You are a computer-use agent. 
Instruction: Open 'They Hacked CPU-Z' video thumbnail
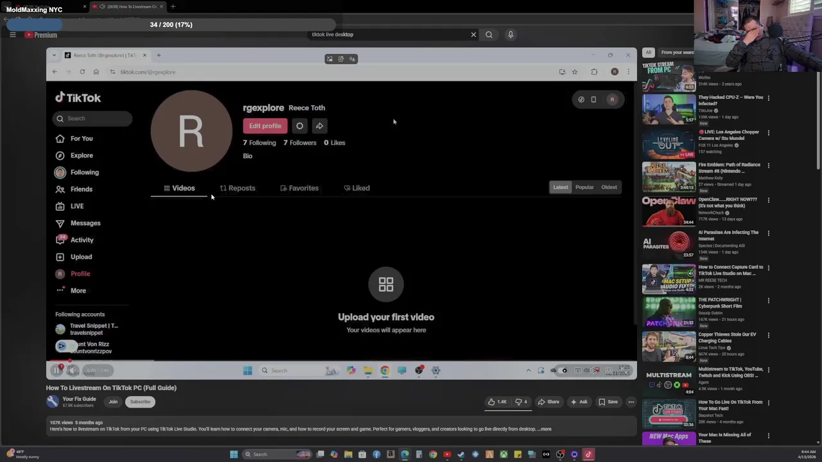669,109
